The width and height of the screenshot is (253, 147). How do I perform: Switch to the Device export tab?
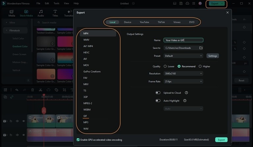coord(127,22)
